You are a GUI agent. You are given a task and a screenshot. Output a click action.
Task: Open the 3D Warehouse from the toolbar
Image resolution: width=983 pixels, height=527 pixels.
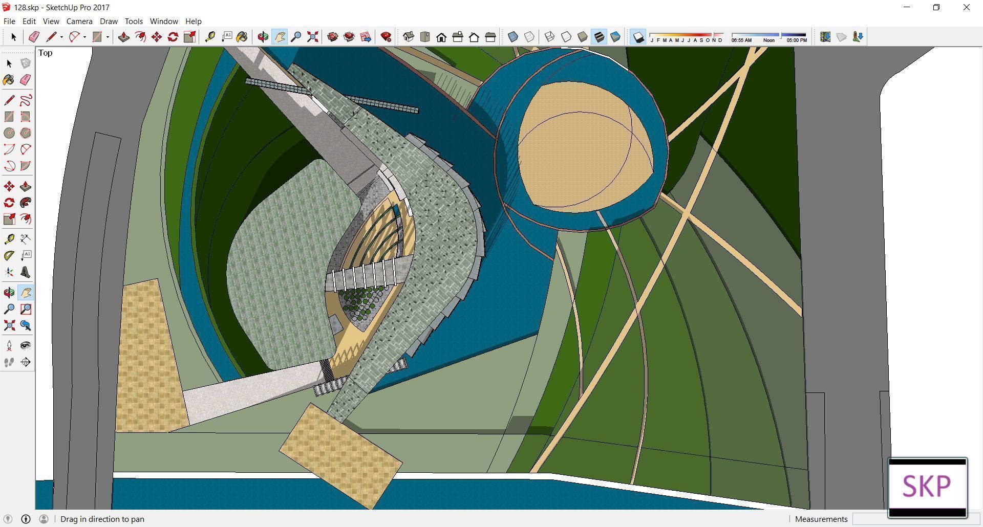click(333, 37)
